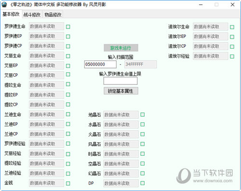
Task: Toggle the 金钱 lock checkbox
Action: click(68, 183)
